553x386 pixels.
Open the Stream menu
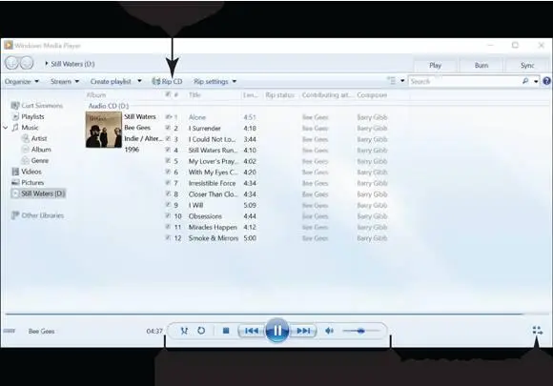(65, 81)
